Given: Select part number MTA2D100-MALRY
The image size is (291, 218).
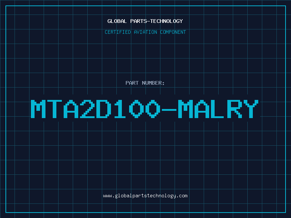Looking at the screenshot, I should click(x=144, y=109).
